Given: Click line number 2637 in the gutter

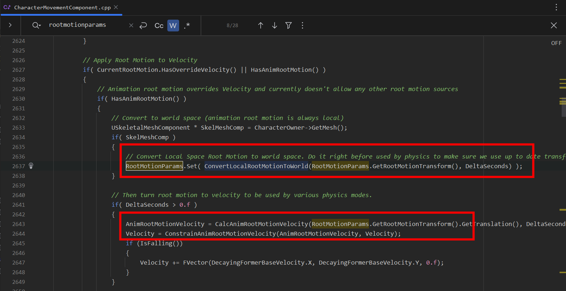Looking at the screenshot, I should point(19,166).
